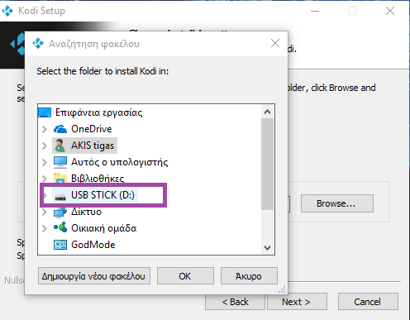Screen dimensions: 410x320
Task: Click the folder list scrollbar up arrow
Action: coord(267,112)
